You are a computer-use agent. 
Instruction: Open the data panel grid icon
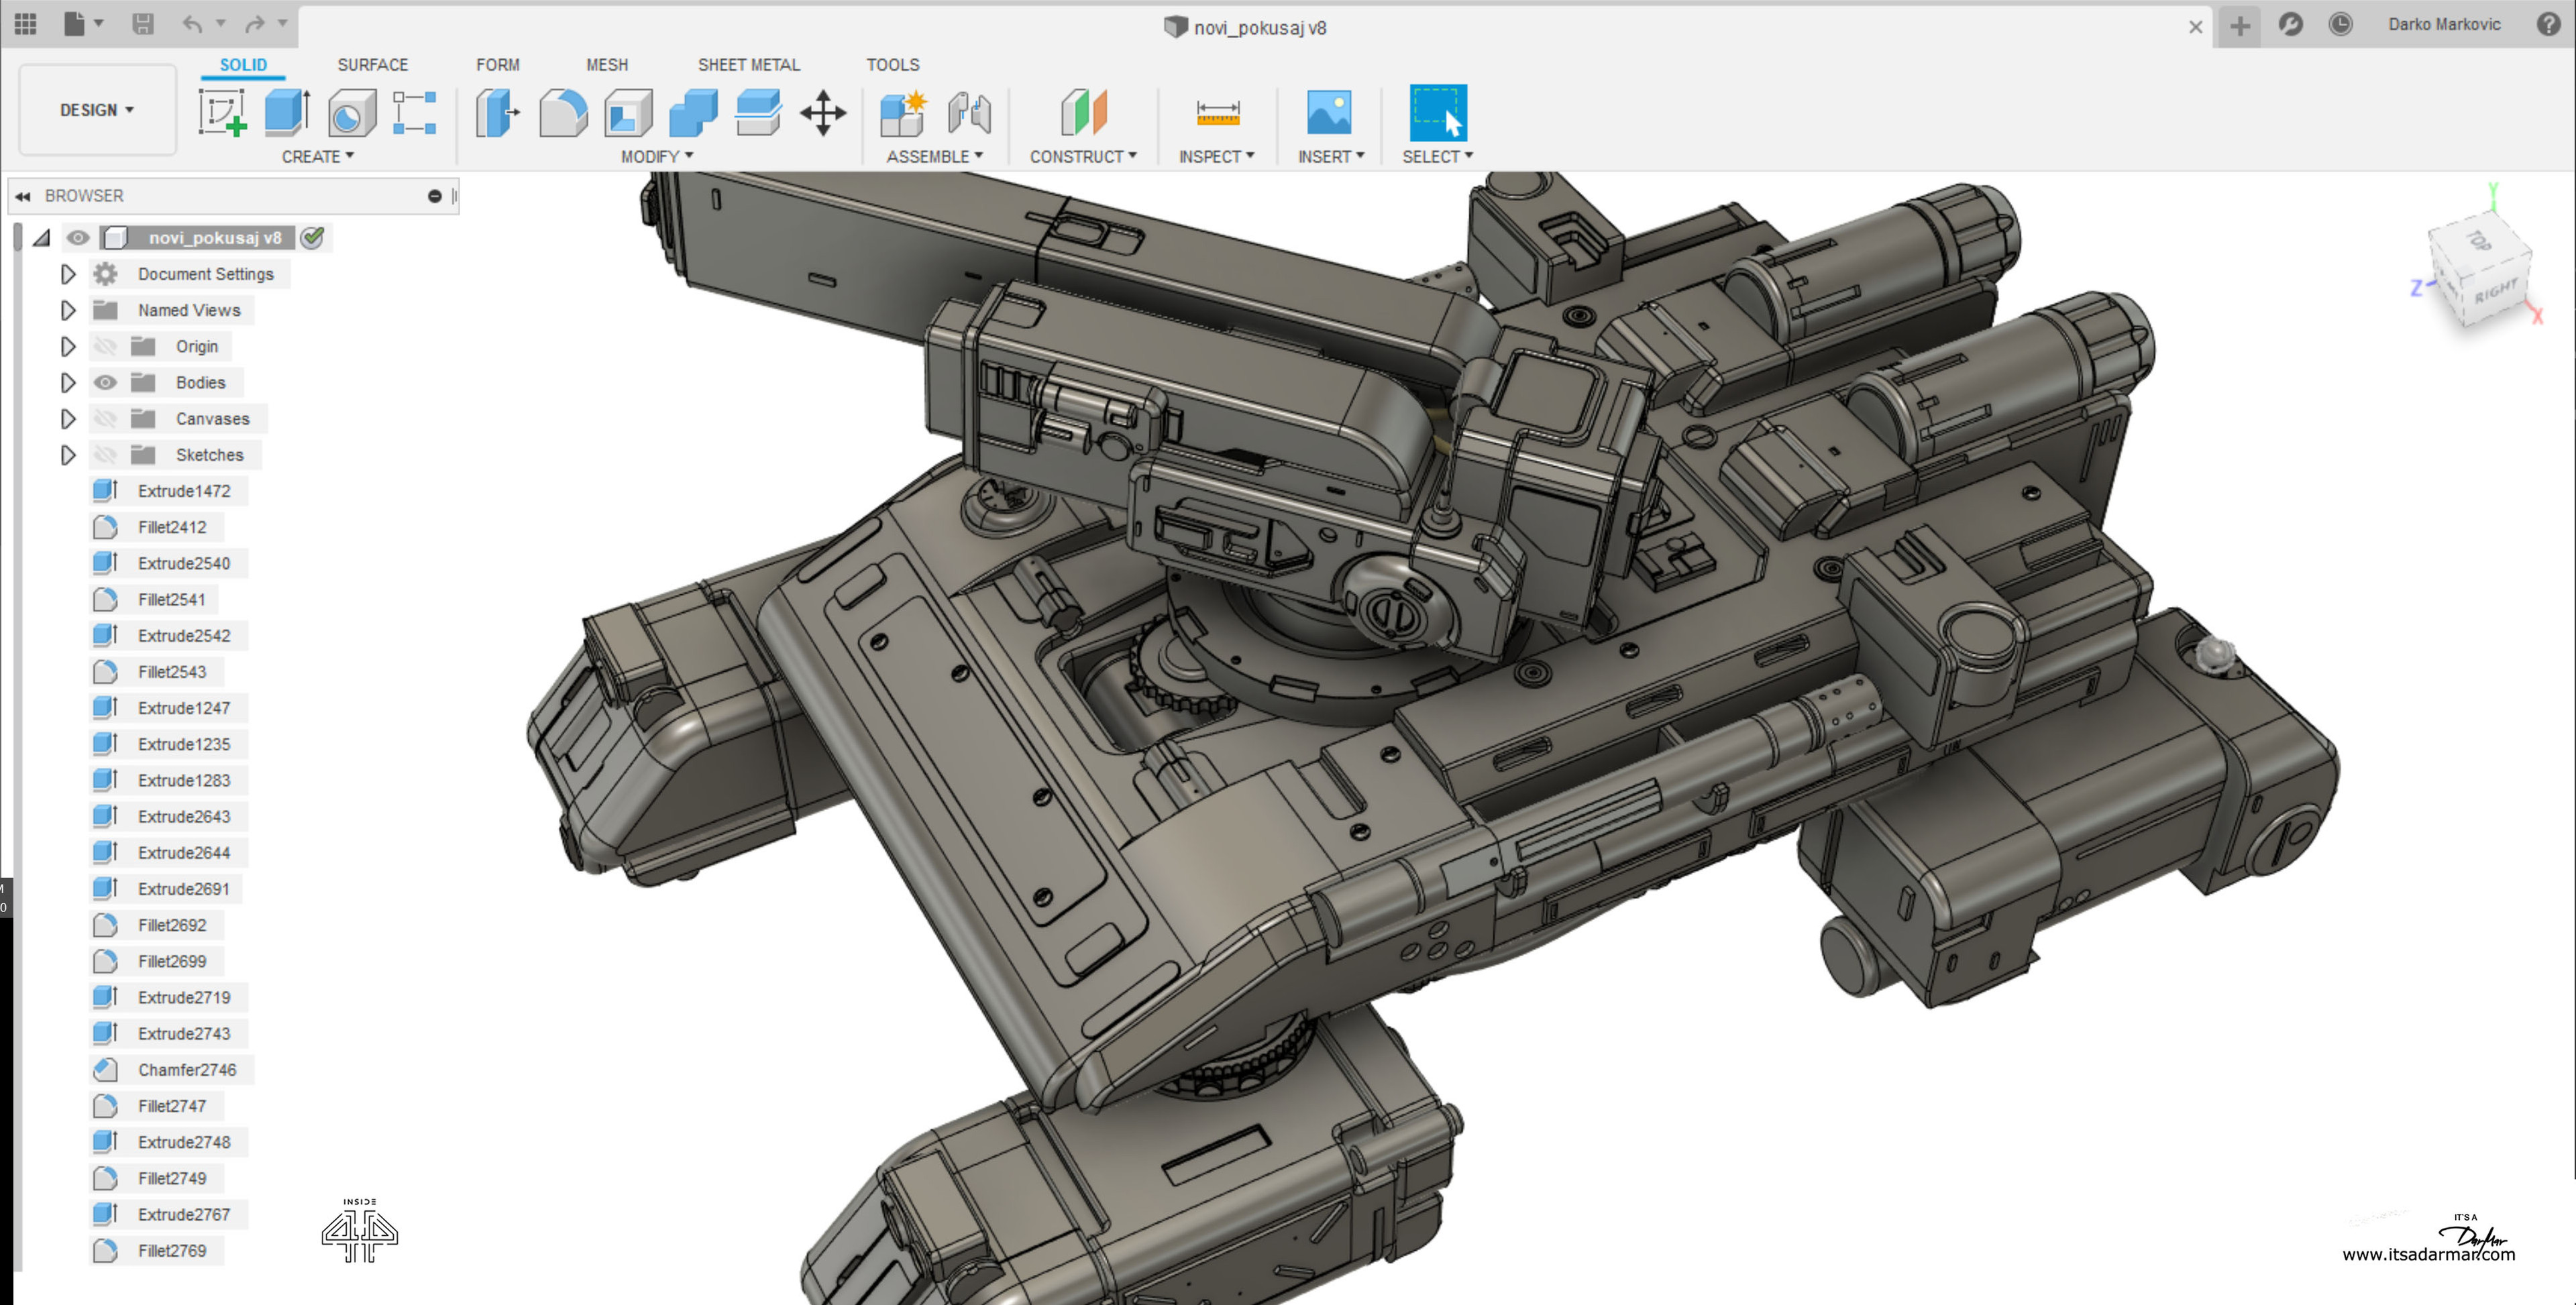click(x=25, y=24)
